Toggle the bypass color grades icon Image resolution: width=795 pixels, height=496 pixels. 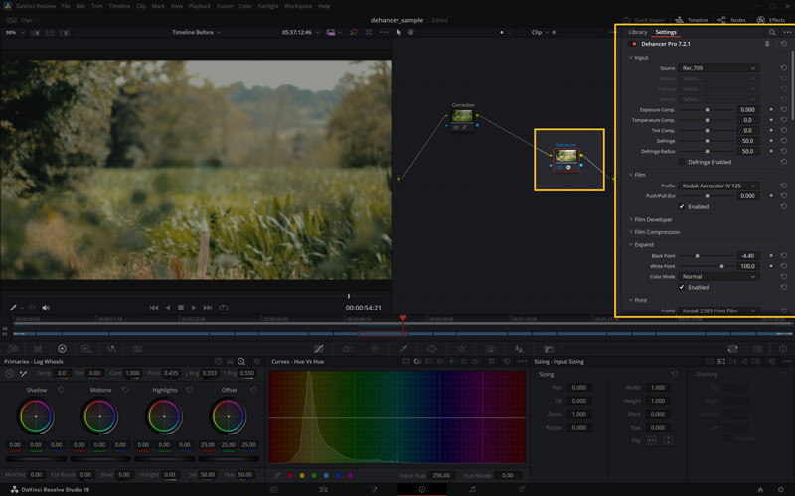tap(354, 32)
